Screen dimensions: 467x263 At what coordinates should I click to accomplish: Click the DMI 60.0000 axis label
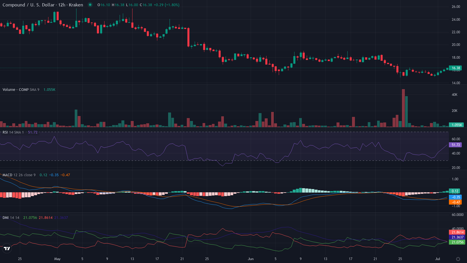[457, 214]
